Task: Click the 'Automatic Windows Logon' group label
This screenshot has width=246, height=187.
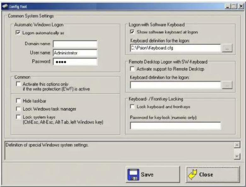Action: (39, 25)
